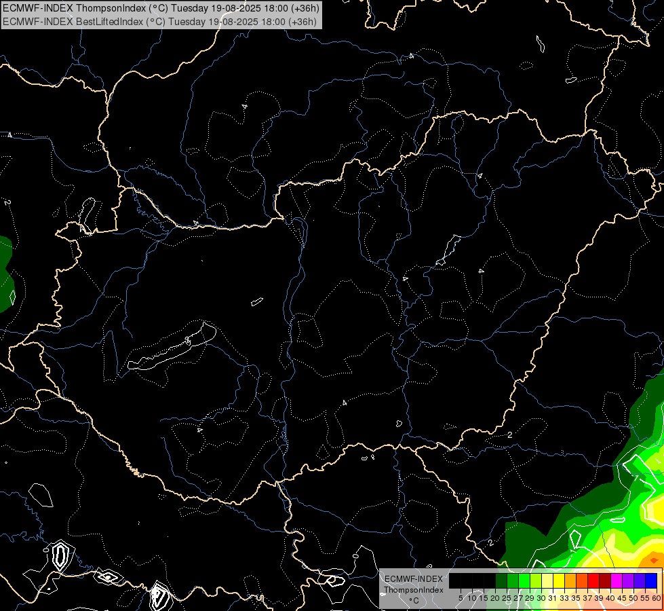Click the ThompsonIndex label in the legend
The image size is (664, 611).
pos(413,590)
